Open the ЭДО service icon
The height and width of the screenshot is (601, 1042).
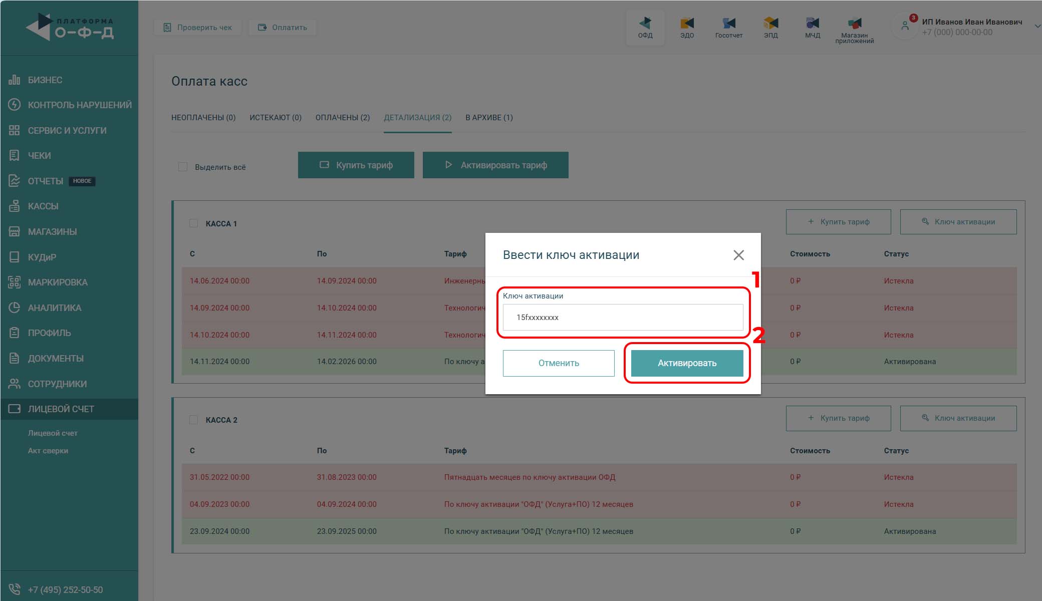[687, 28]
